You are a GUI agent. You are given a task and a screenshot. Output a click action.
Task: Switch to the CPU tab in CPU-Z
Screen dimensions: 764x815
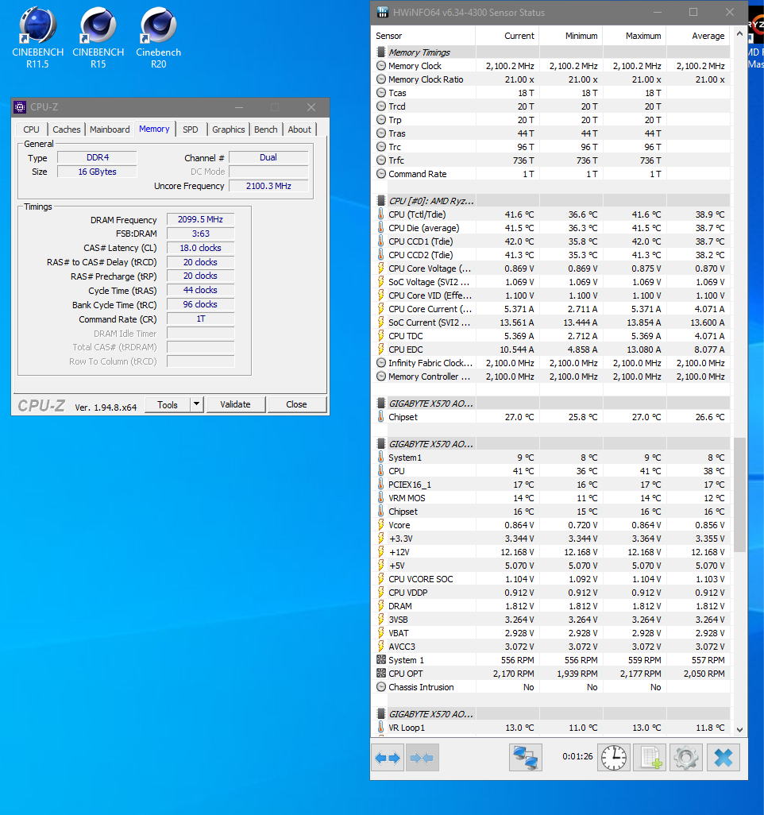pos(31,129)
